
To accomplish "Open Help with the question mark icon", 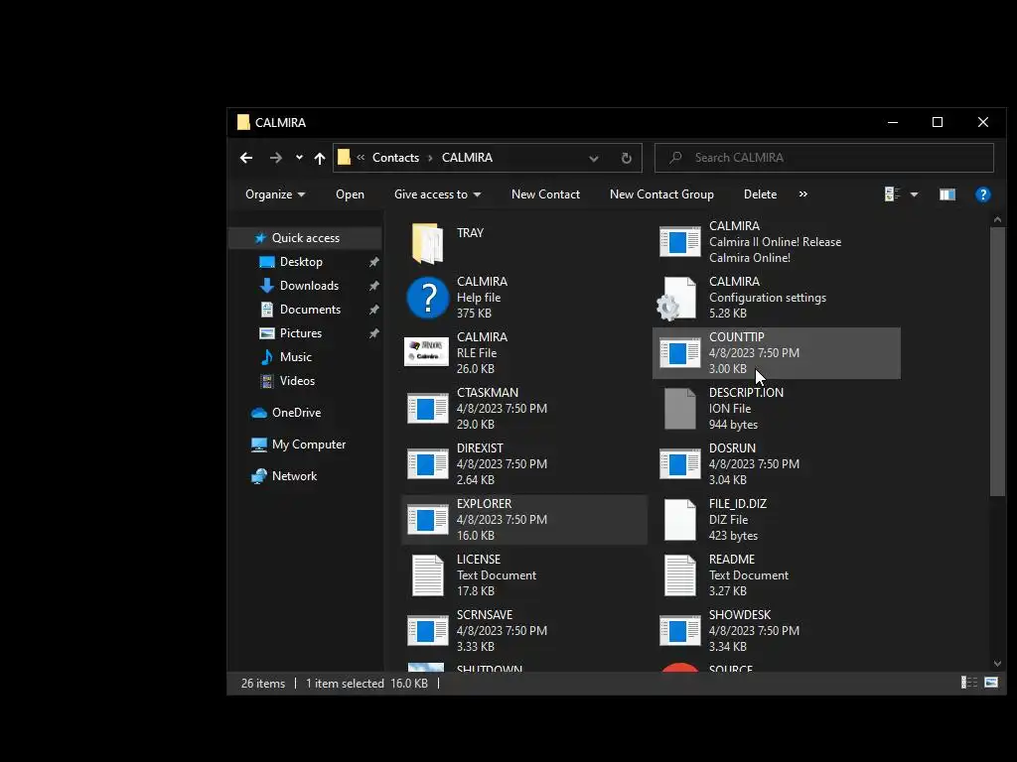I will click(x=982, y=194).
